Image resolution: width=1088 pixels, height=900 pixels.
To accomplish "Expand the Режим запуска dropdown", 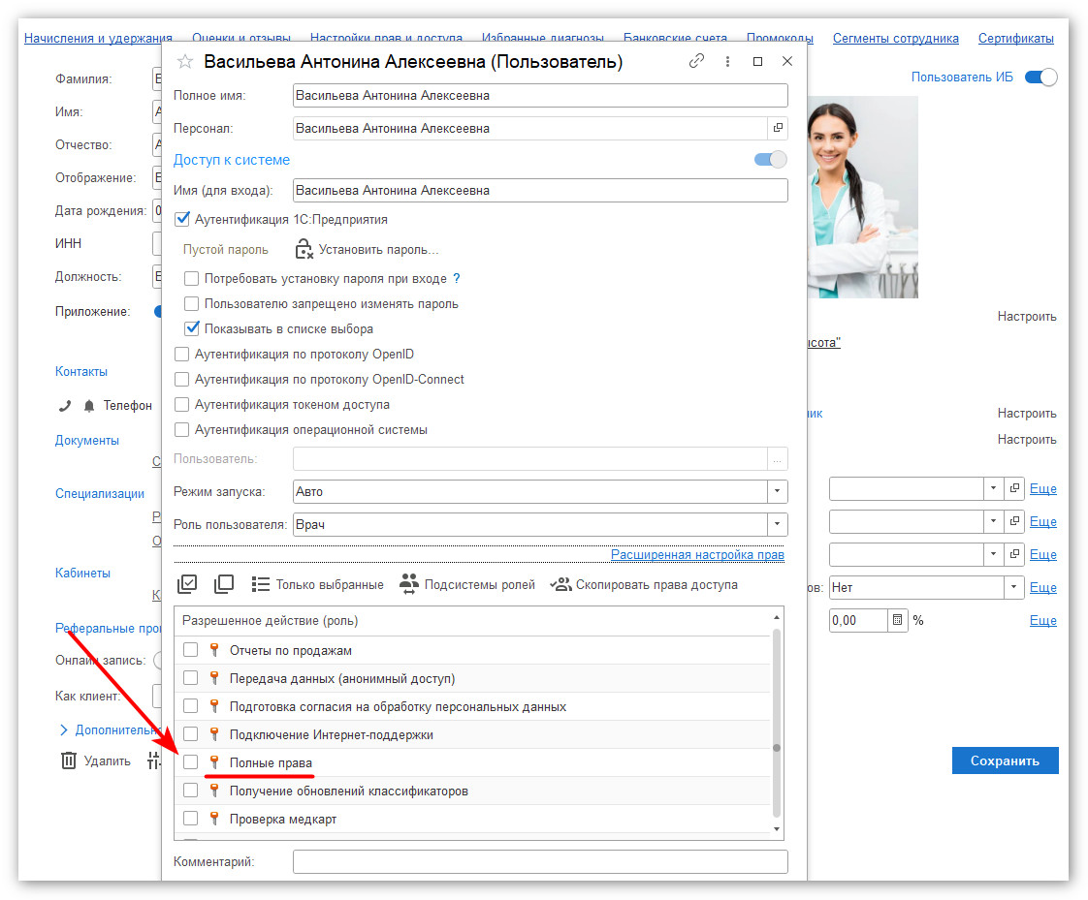I will pos(777,492).
